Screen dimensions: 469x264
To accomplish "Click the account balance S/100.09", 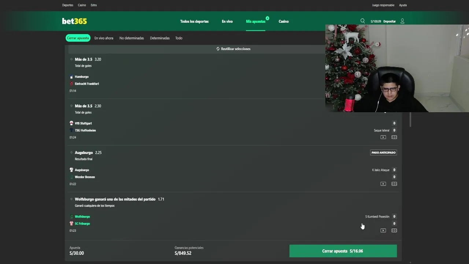I will [376, 21].
